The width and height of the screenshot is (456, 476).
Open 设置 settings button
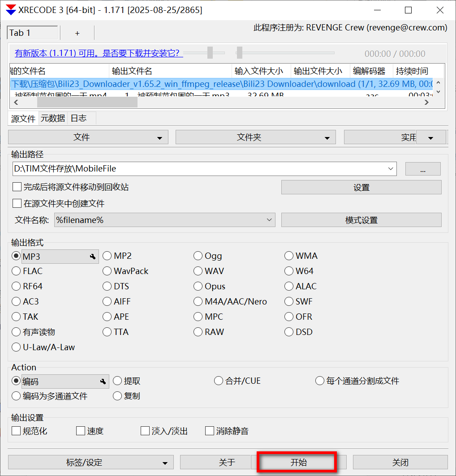[x=361, y=187]
